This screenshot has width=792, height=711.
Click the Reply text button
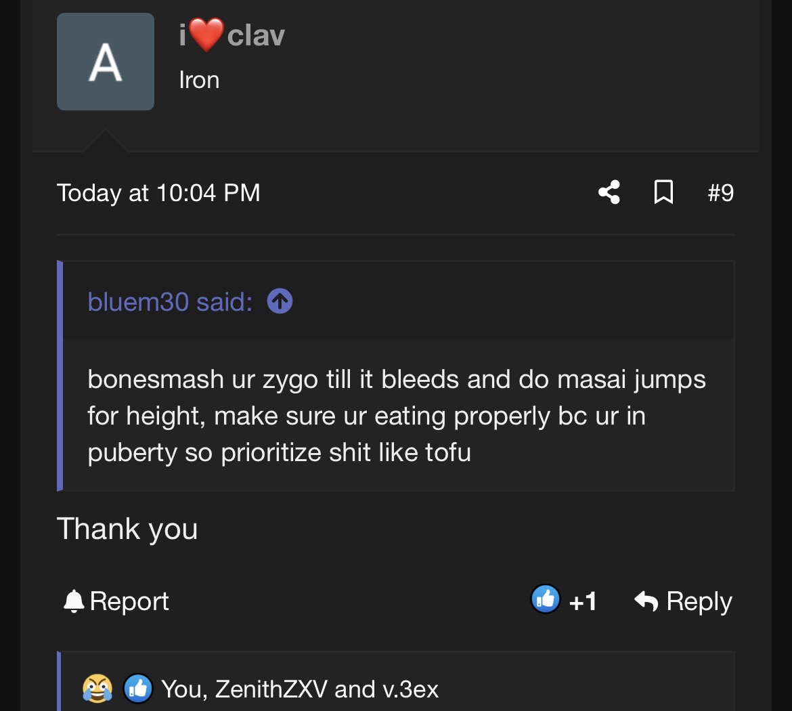pos(699,601)
